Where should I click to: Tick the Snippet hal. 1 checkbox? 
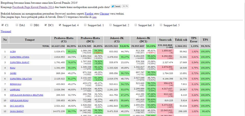pos(85,25)
